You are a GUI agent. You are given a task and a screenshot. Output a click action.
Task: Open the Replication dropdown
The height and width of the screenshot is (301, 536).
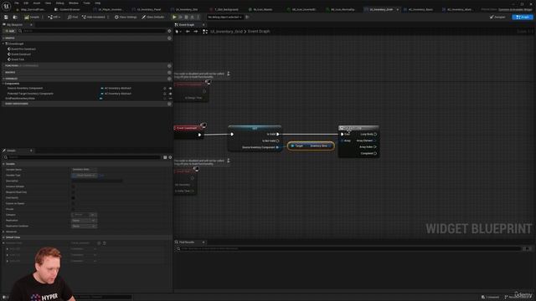point(84,221)
